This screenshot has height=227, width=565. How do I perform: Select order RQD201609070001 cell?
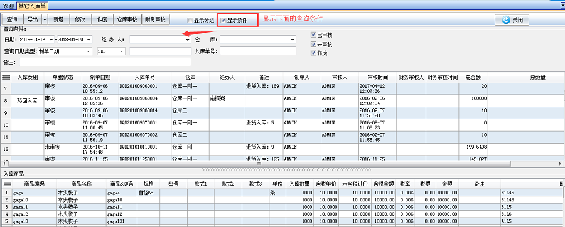coord(145,125)
